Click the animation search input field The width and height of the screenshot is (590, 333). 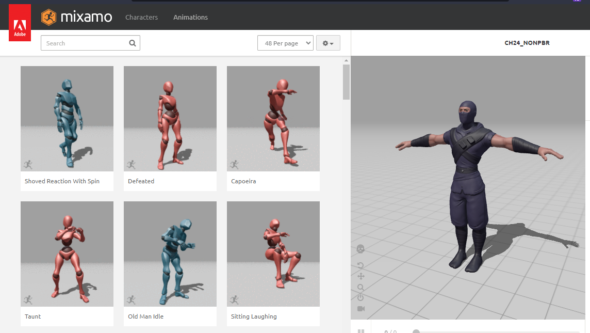[90, 43]
